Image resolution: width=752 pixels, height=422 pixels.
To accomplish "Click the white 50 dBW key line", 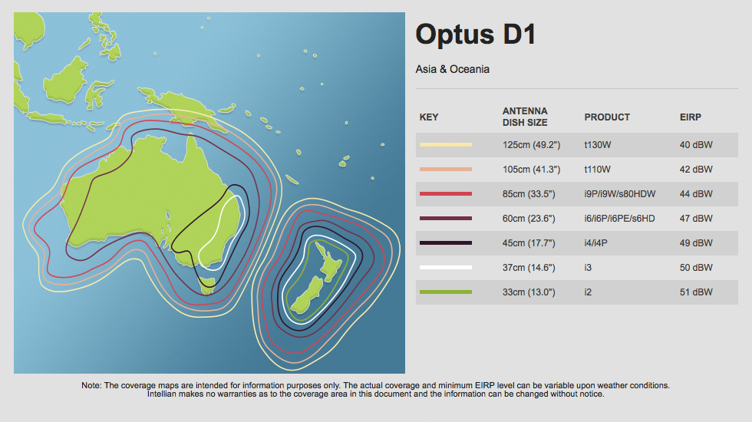I will point(445,268).
